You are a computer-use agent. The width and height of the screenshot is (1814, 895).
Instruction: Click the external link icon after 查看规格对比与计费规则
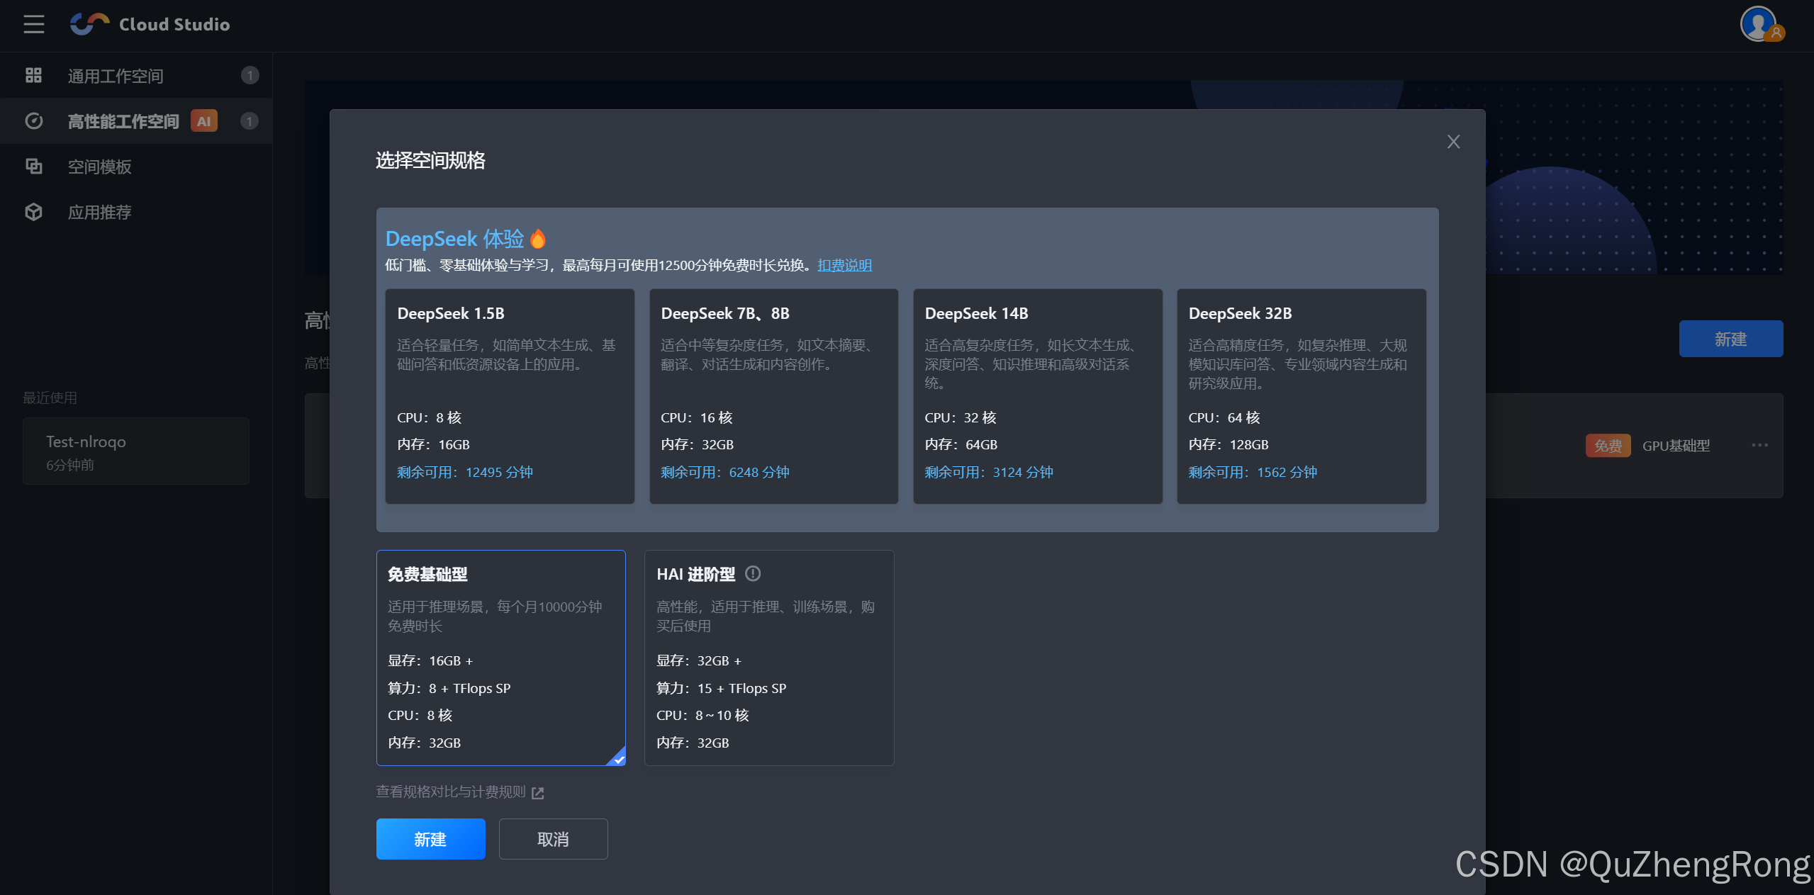[538, 793]
